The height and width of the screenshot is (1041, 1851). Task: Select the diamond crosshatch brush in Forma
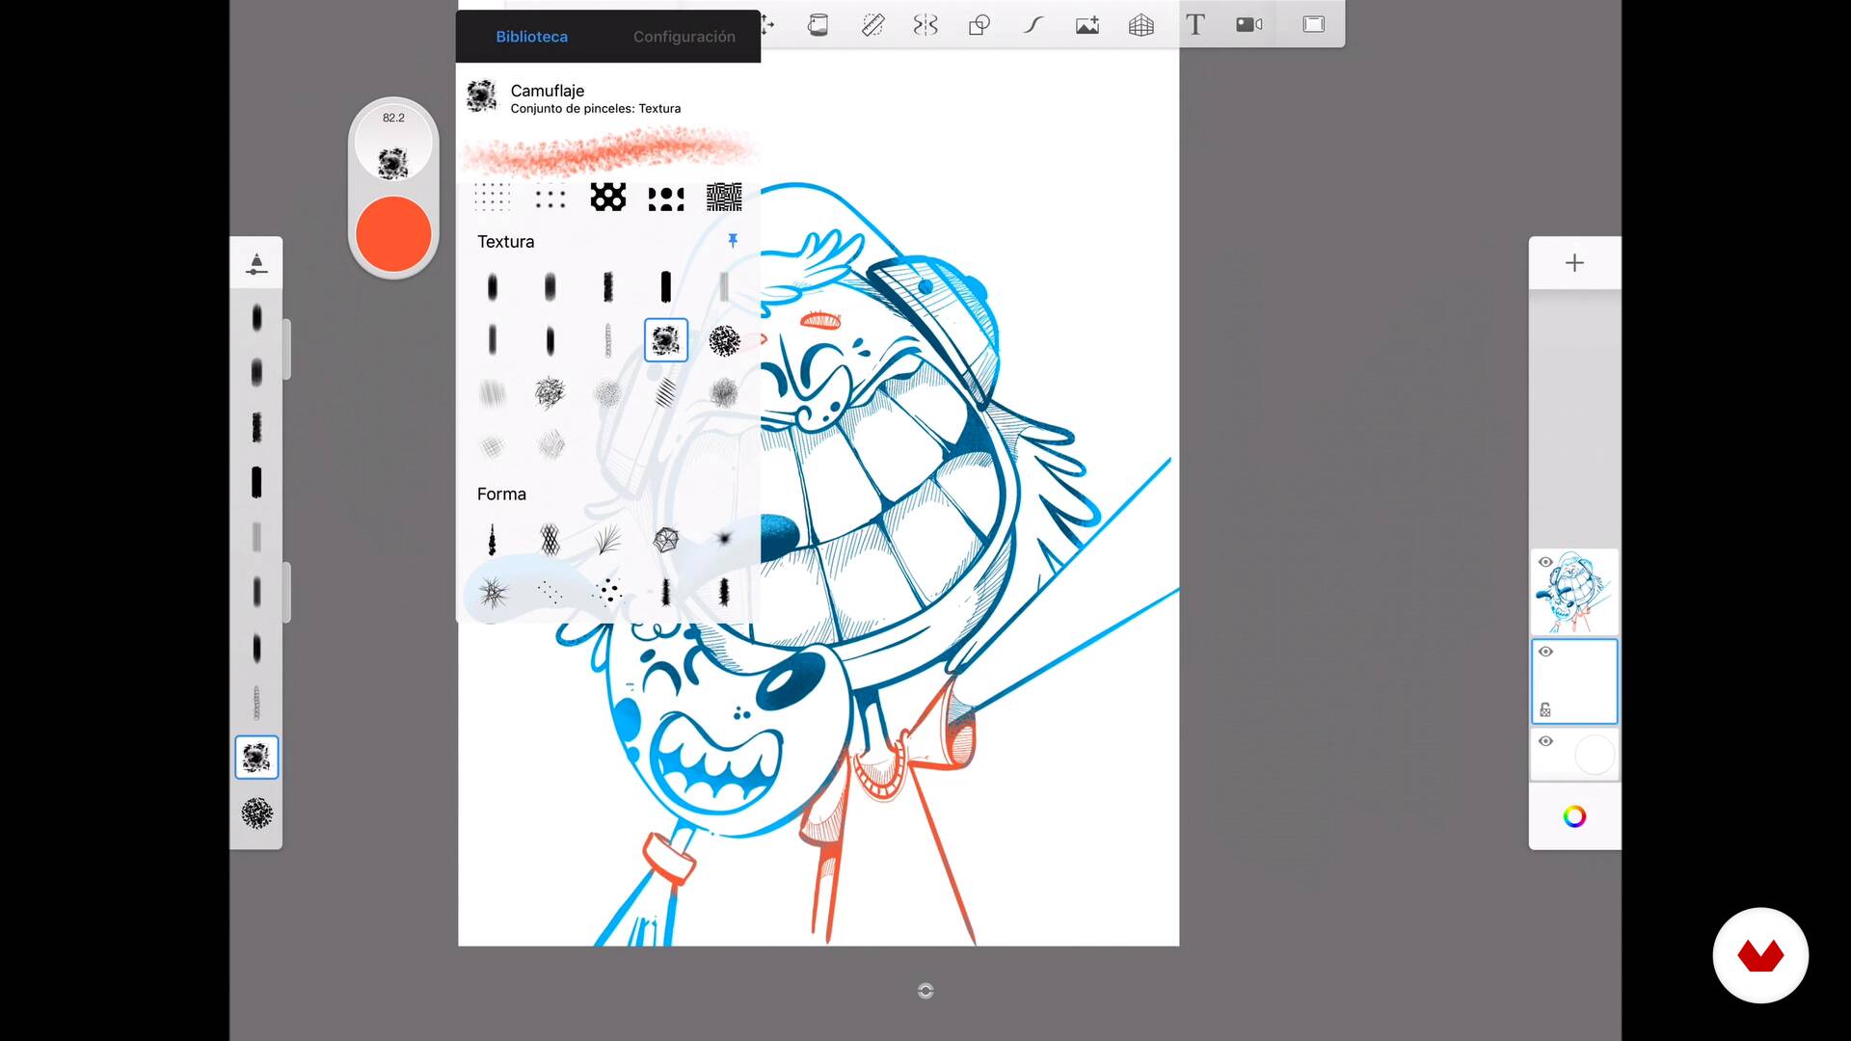click(550, 540)
